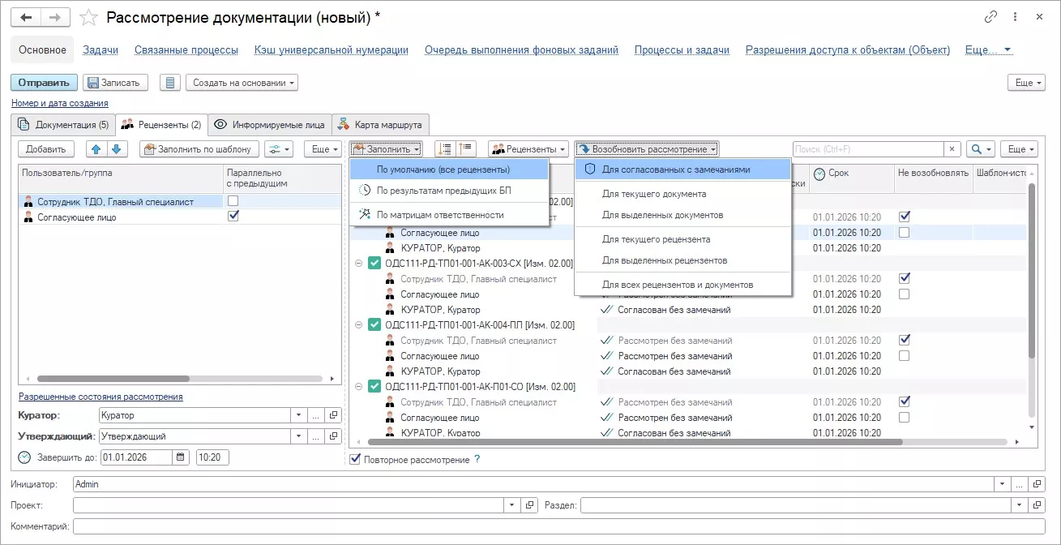This screenshot has height=545, width=1061.
Task: Open the Рецензенты dropdown in toolbar
Action: tap(528, 149)
